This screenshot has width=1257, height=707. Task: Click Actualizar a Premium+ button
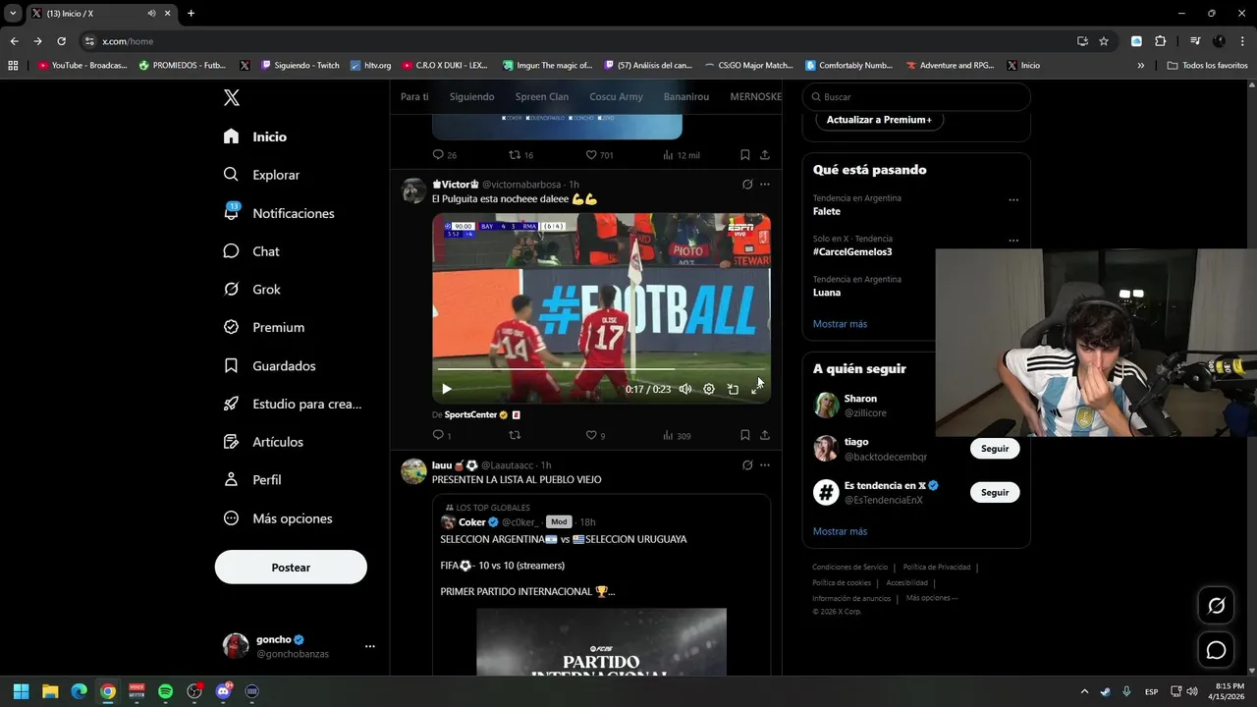point(879,120)
